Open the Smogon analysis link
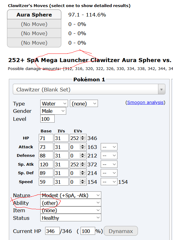173x240 pixels. tap(145, 102)
